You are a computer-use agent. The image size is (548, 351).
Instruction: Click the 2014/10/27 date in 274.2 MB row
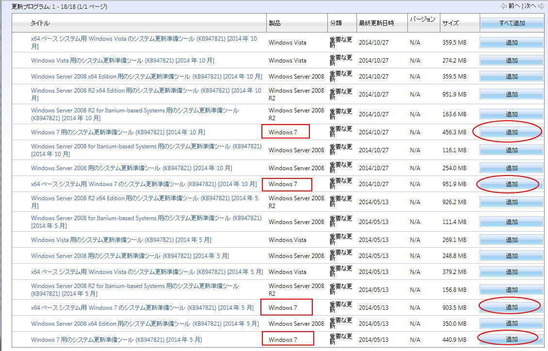[x=373, y=61]
